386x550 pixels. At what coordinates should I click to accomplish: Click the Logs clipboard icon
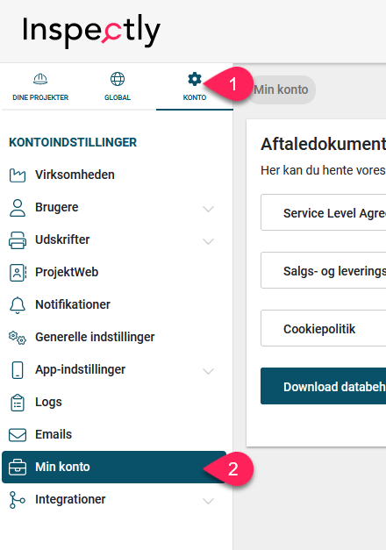(18, 403)
